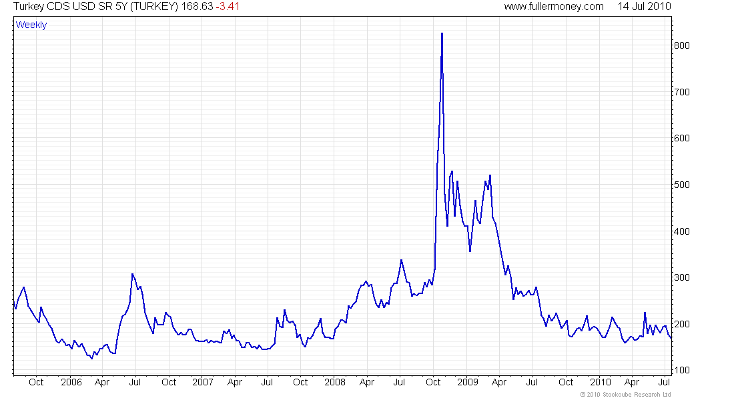734x400 pixels.
Task: Click the October 2008 spike peak on the line
Action: [442, 34]
